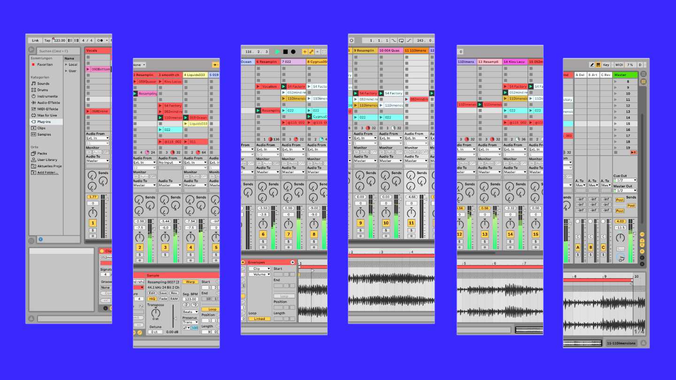Screen dimensions: 676x380
Task: Click the global Stop button
Action: coord(285,52)
